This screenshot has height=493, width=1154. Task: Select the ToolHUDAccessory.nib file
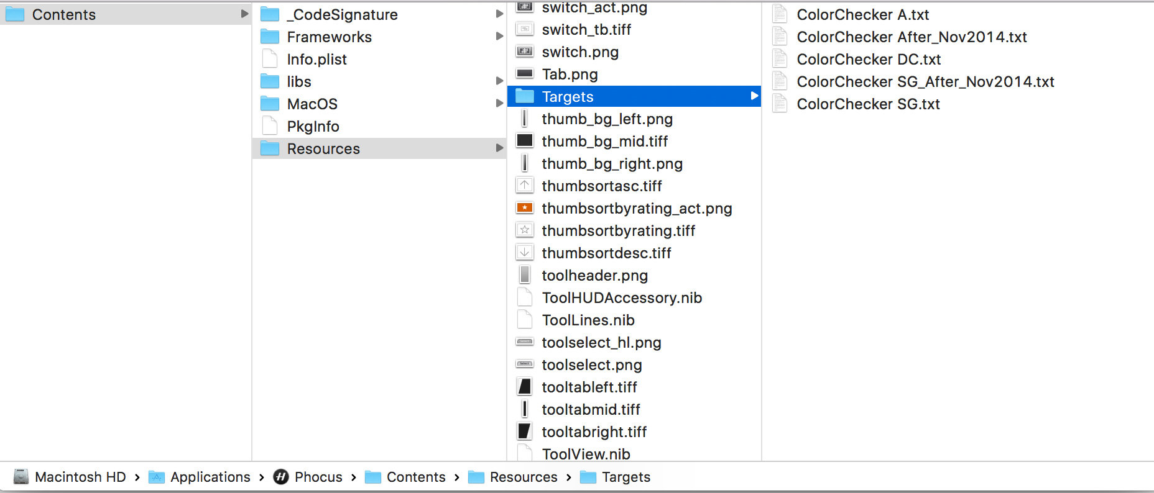[x=621, y=297]
